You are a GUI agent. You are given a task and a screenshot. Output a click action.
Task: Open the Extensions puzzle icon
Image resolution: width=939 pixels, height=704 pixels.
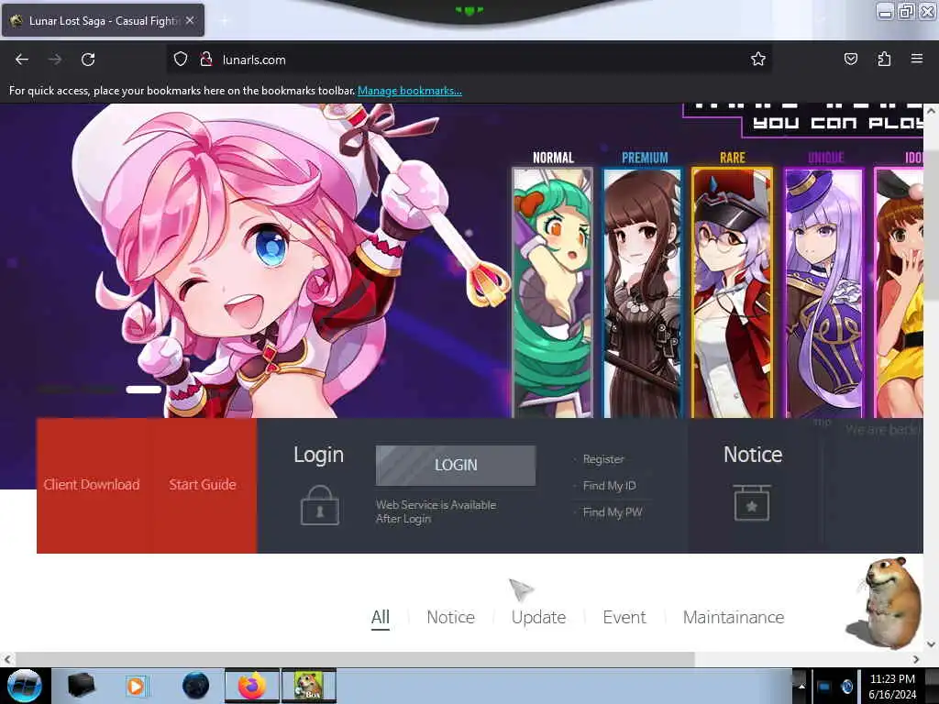pos(884,59)
